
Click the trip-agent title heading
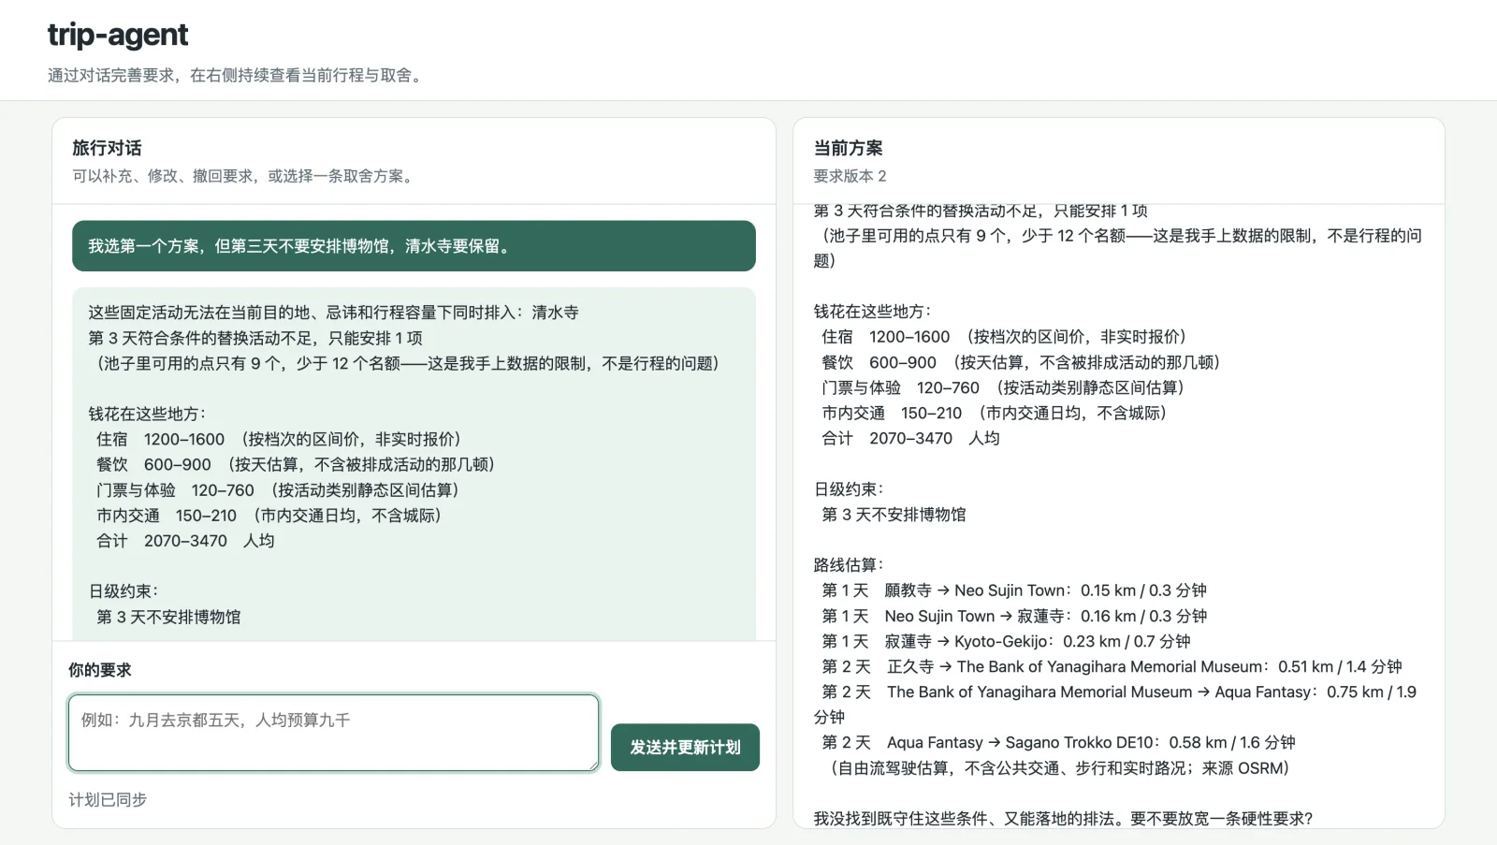[118, 35]
